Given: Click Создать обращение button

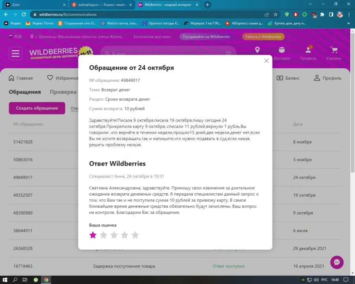Looking at the screenshot, I should click(x=37, y=108).
